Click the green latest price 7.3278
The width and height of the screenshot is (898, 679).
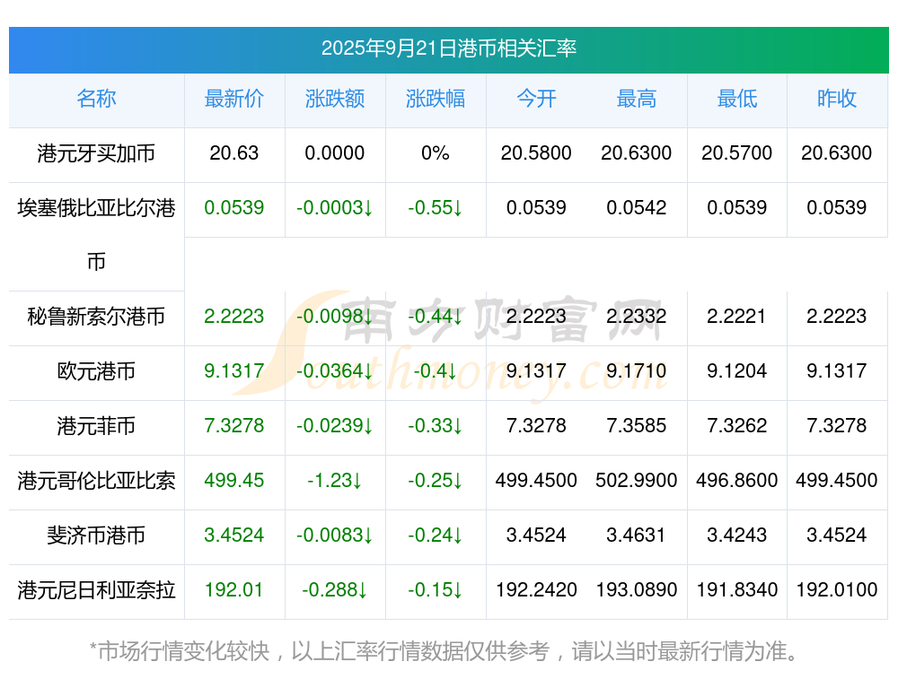click(x=234, y=425)
